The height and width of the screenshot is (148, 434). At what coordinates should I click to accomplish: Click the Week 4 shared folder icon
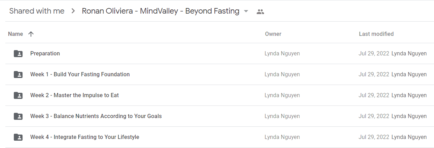click(x=18, y=137)
